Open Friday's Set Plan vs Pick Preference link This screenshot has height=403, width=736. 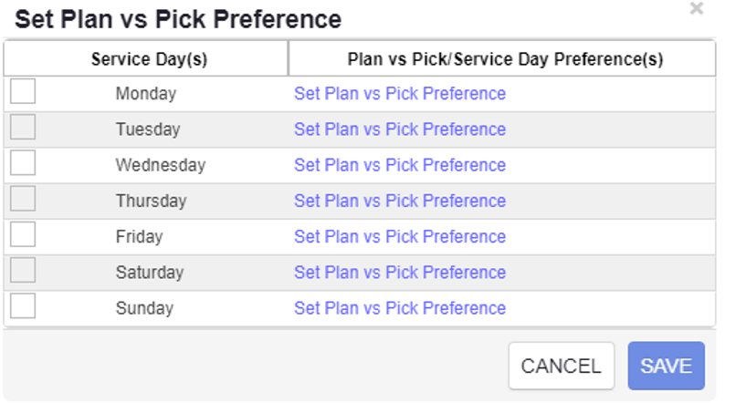pos(399,236)
